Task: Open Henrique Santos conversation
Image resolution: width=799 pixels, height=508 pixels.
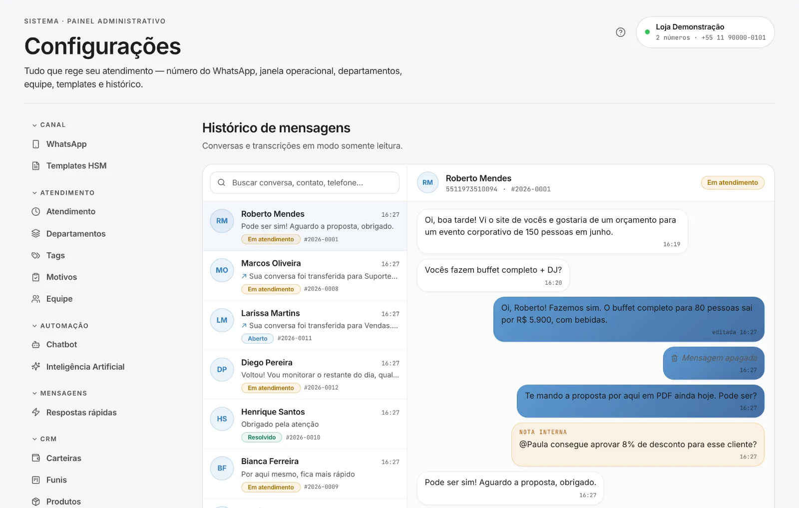Action: click(x=305, y=425)
